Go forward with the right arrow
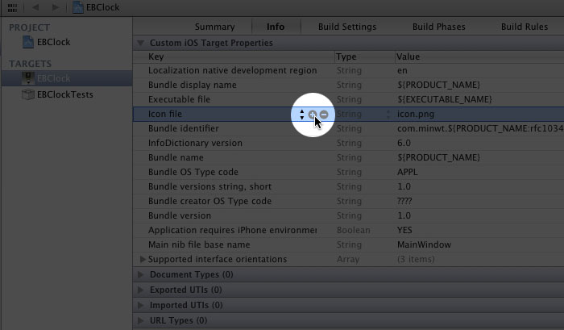Viewport: 564px width, 330px height. coord(55,7)
